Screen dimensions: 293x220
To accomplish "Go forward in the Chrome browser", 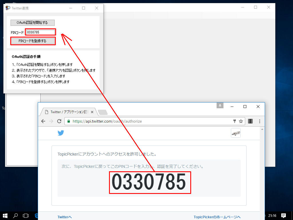I will pos(51,121).
